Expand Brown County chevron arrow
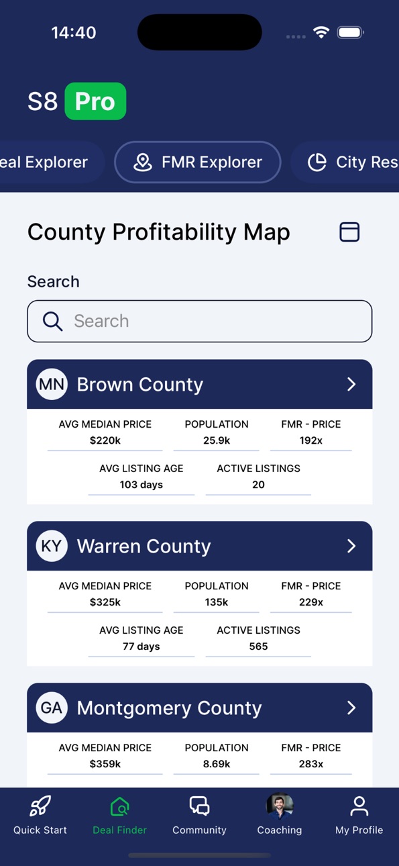 [351, 384]
